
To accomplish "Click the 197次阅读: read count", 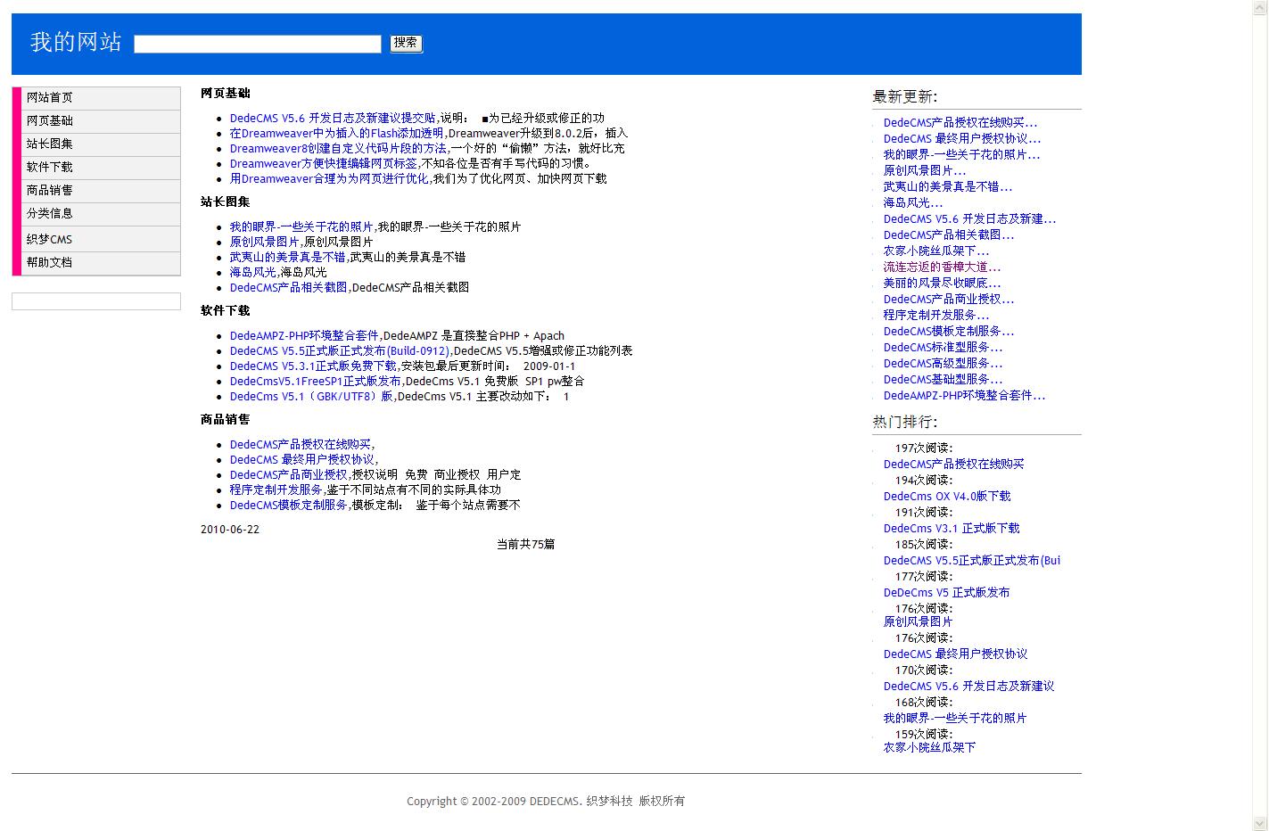I will click(x=924, y=448).
